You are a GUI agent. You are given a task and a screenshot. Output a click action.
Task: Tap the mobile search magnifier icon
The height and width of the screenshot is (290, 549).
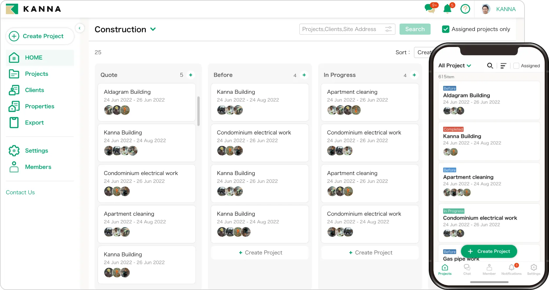(x=490, y=66)
